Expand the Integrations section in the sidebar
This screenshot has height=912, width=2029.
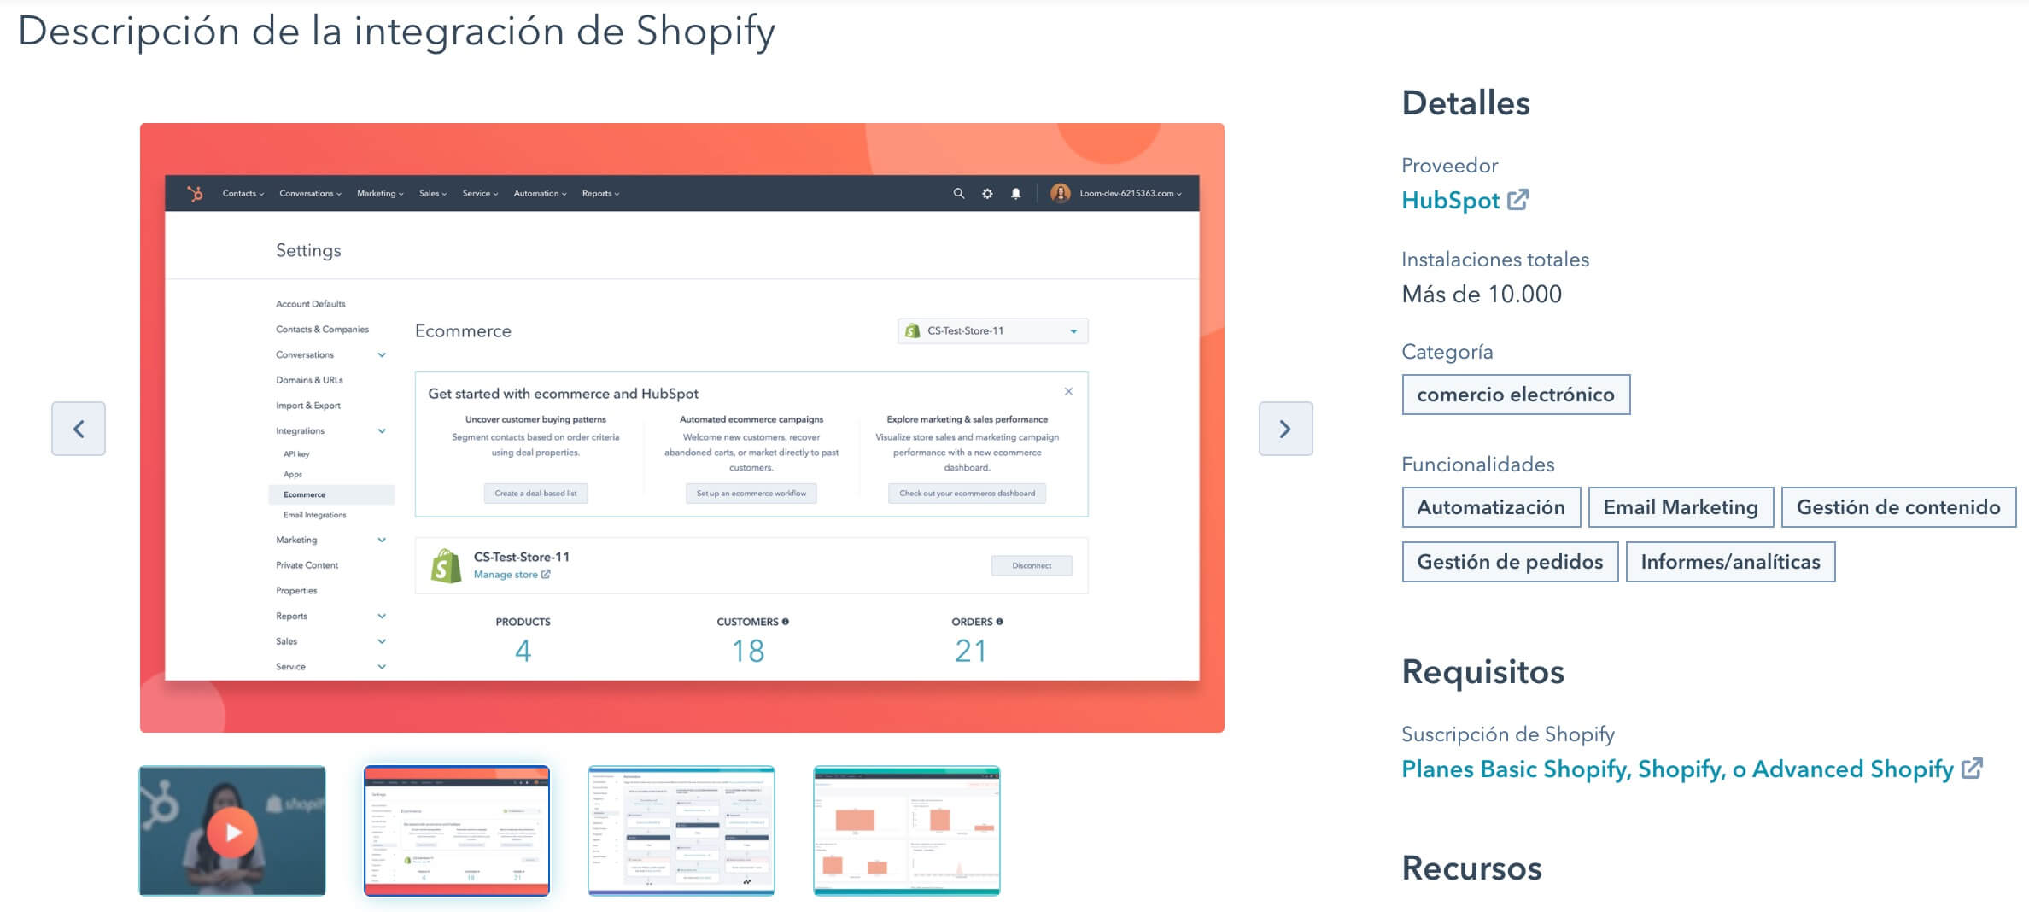382,431
